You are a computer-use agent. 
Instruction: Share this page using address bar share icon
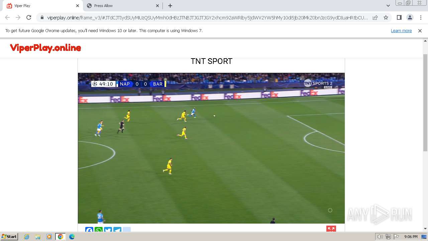pyautogui.click(x=375, y=18)
